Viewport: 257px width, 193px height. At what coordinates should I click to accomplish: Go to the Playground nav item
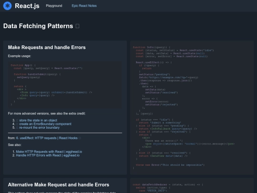click(x=54, y=6)
